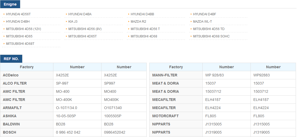The width and height of the screenshot is (297, 137).
Task: Click the MITSUBISHI 4D56 TD link
Action: 208,29
